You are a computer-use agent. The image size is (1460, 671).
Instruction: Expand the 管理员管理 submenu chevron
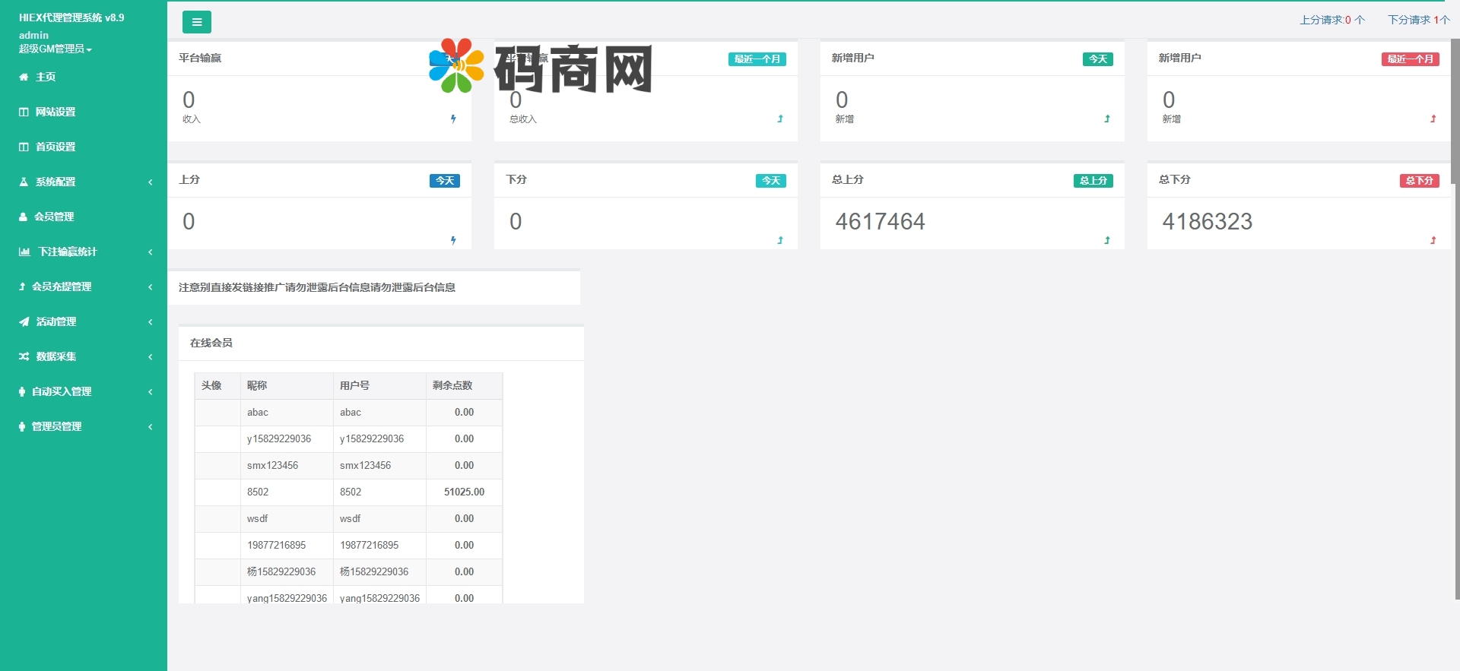151,426
